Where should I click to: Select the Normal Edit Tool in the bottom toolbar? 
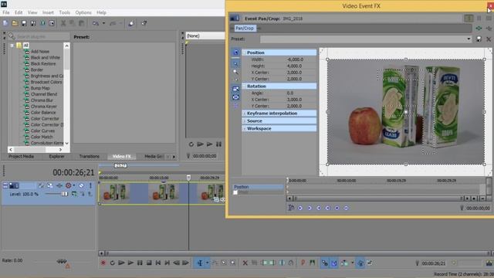coord(200,263)
